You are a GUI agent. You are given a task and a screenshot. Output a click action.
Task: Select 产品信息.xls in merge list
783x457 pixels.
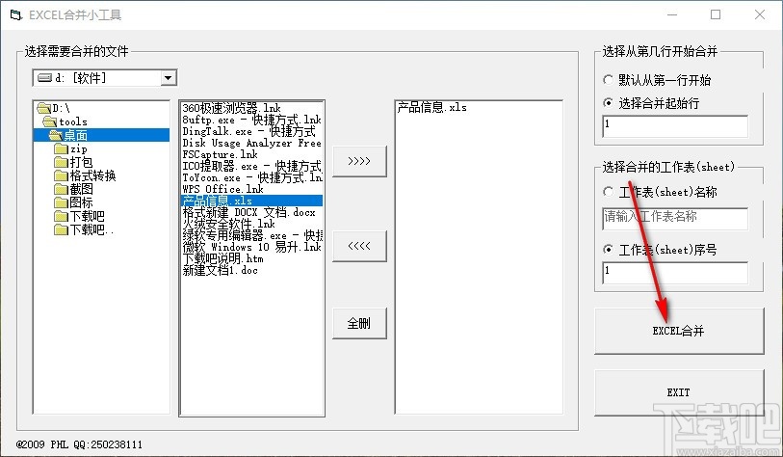(x=431, y=107)
